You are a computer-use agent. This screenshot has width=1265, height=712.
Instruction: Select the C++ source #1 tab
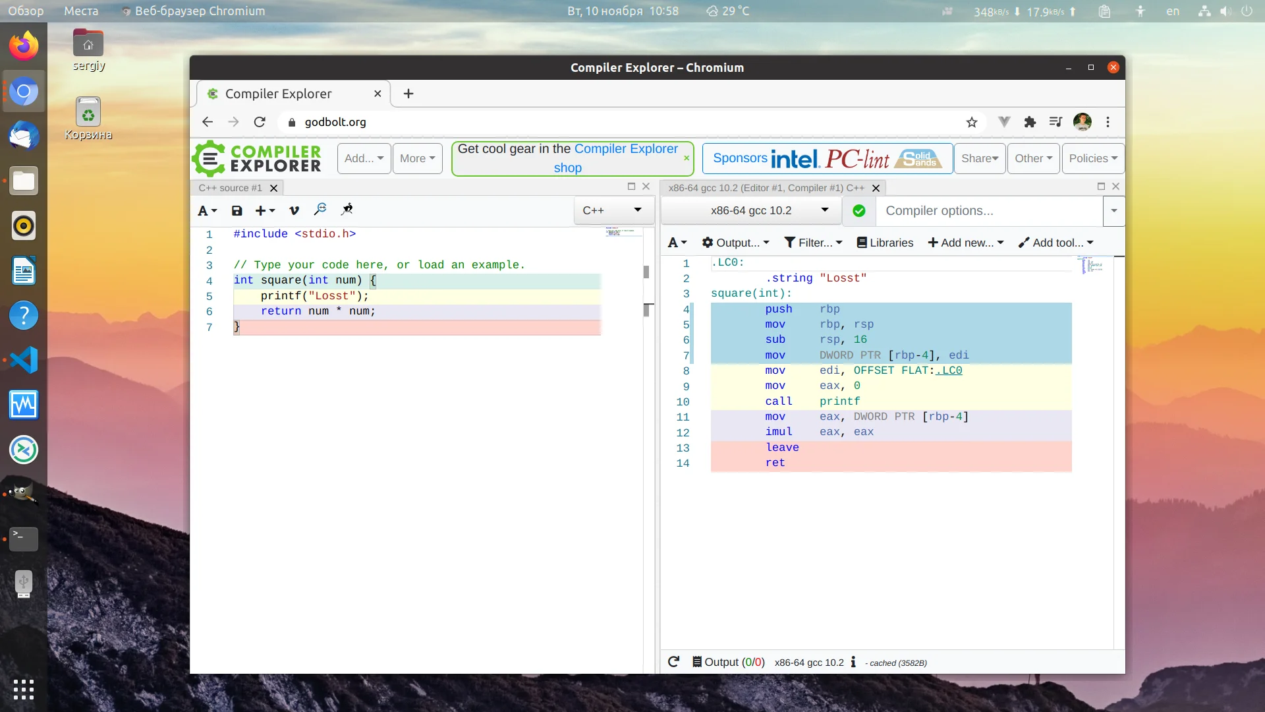tap(231, 188)
